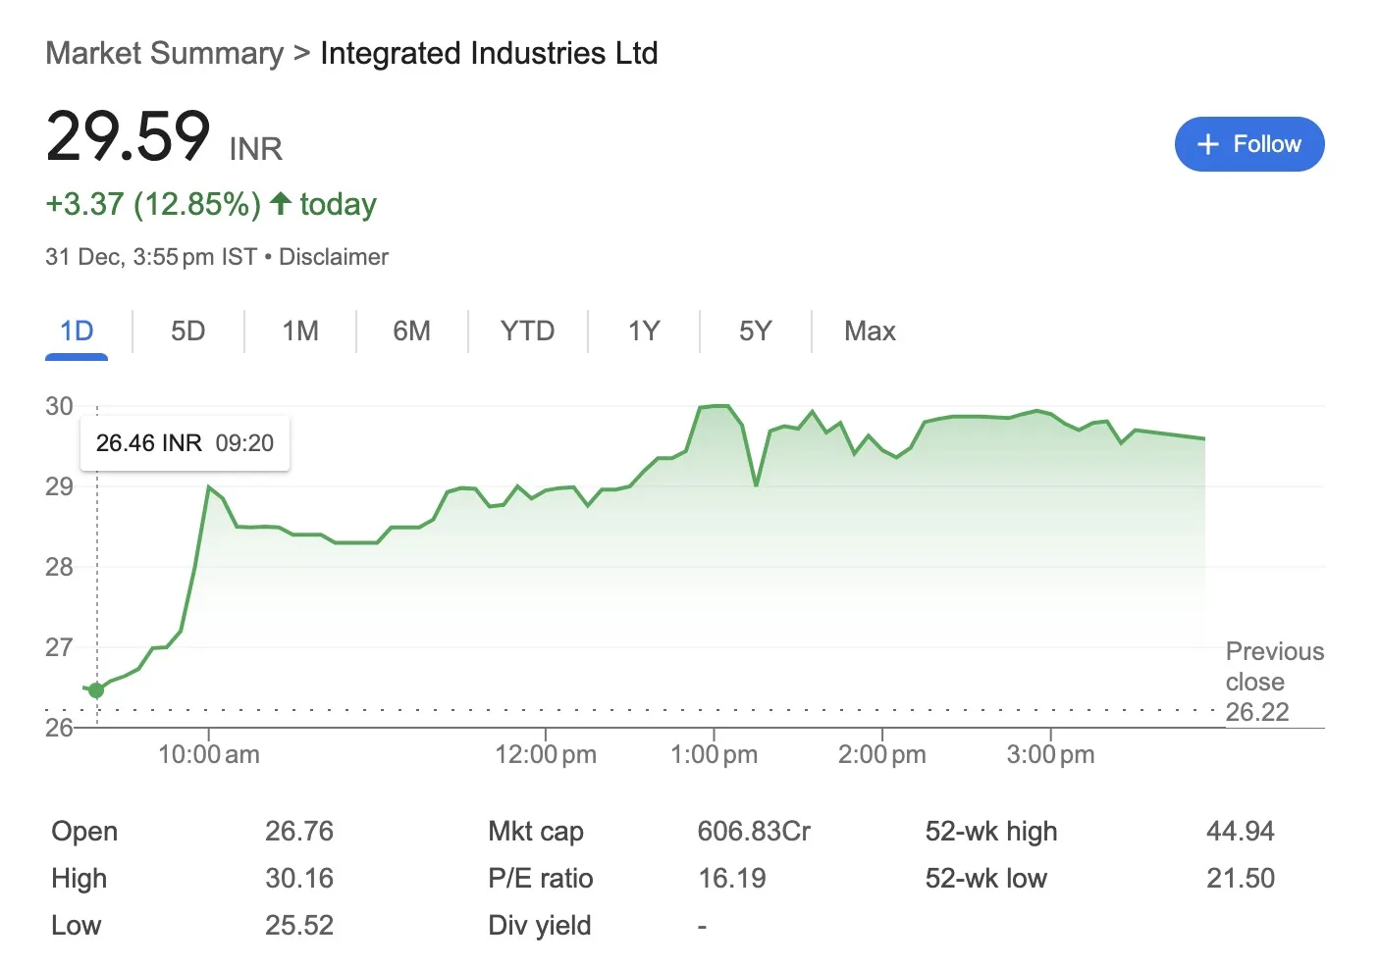Click the green up arrow beside today
This screenshot has width=1380, height=967.
[x=281, y=203]
